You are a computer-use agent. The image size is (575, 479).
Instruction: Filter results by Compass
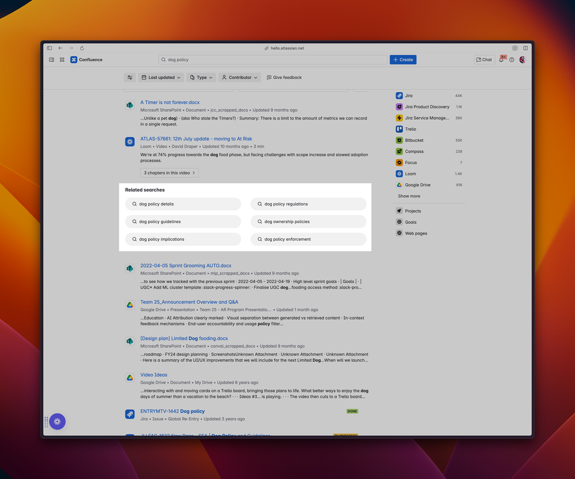[x=429, y=151]
